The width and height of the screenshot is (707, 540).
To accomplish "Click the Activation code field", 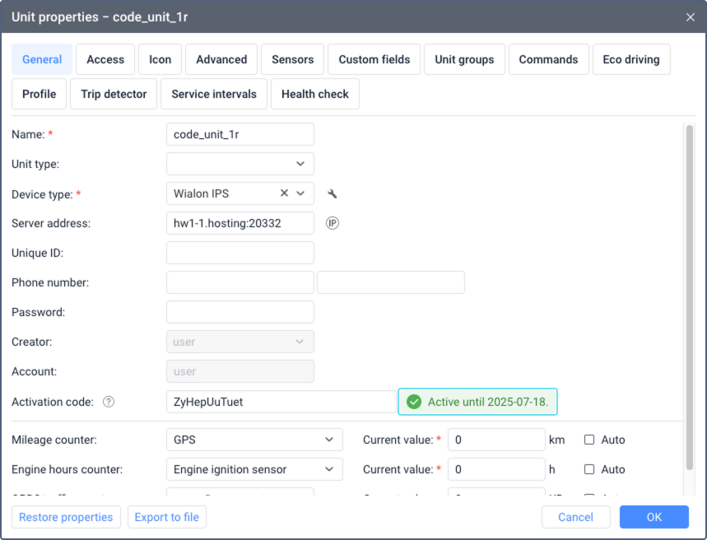I will coord(281,402).
